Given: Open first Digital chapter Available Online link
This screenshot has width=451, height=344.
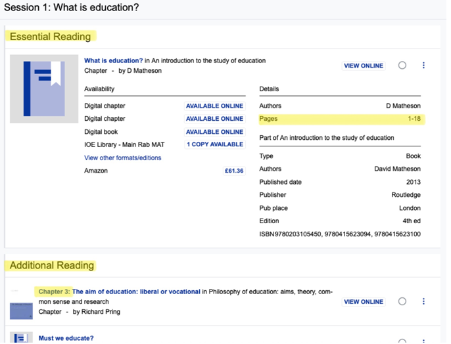Looking at the screenshot, I should pyautogui.click(x=214, y=106).
